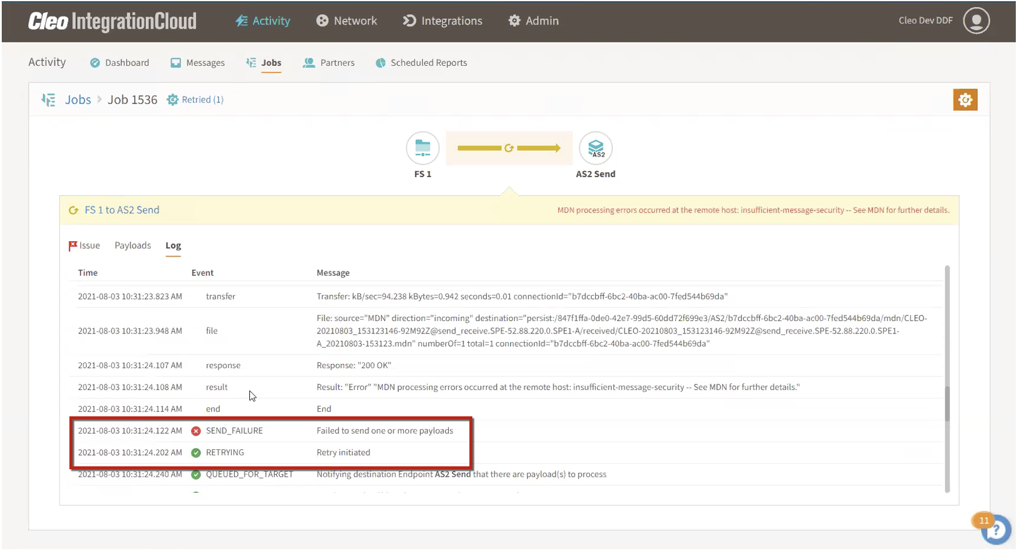The height and width of the screenshot is (551, 1017).
Task: Open the help question mark icon
Action: click(996, 530)
